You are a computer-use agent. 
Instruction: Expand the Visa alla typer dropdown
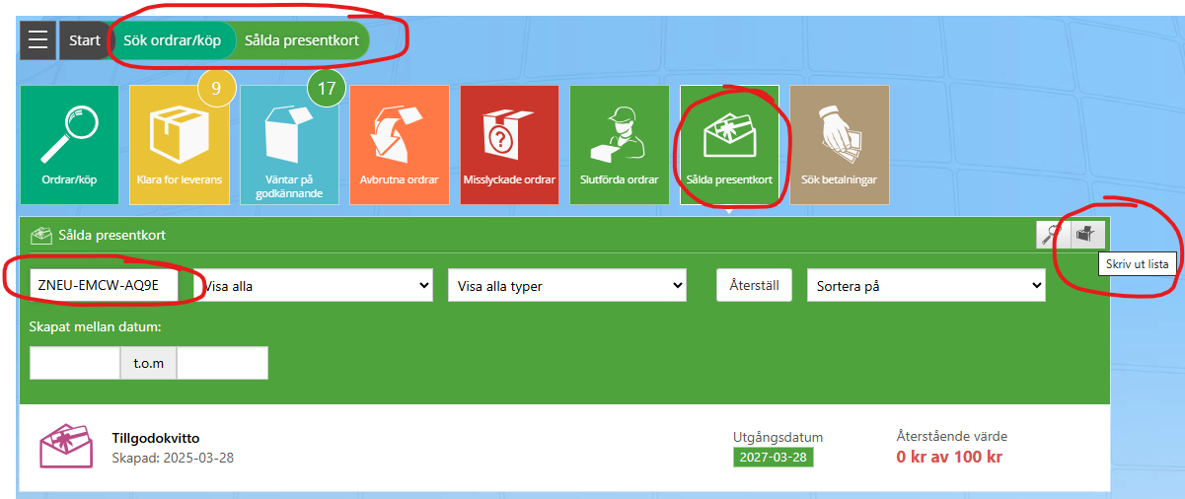click(567, 286)
